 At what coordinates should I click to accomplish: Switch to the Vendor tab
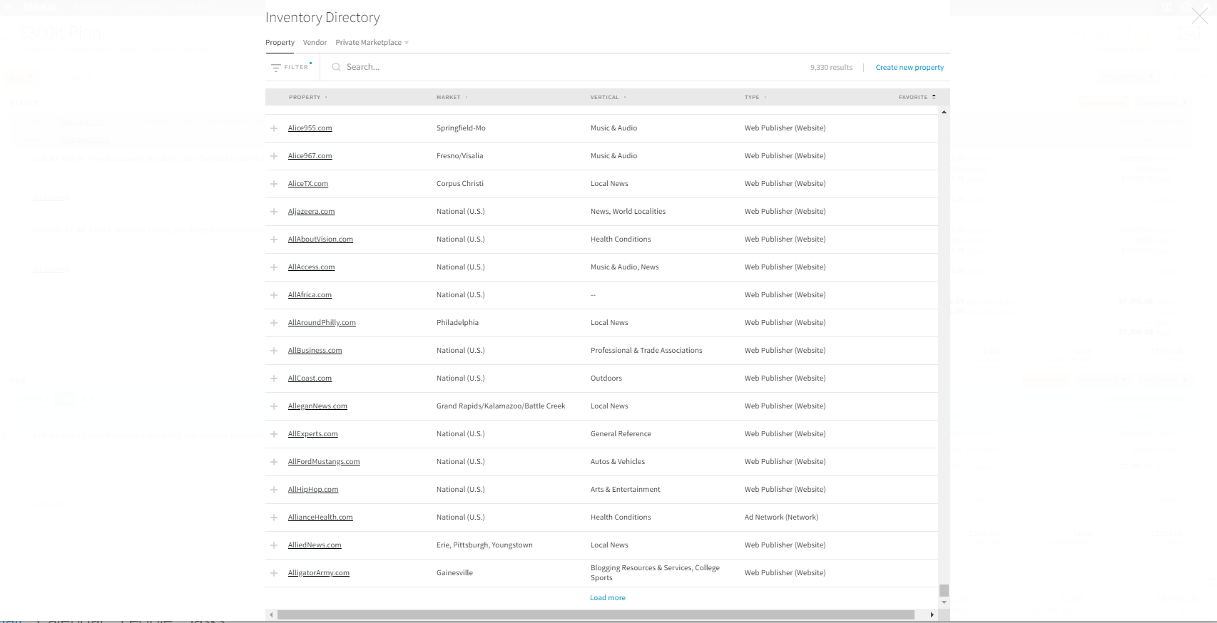click(315, 43)
